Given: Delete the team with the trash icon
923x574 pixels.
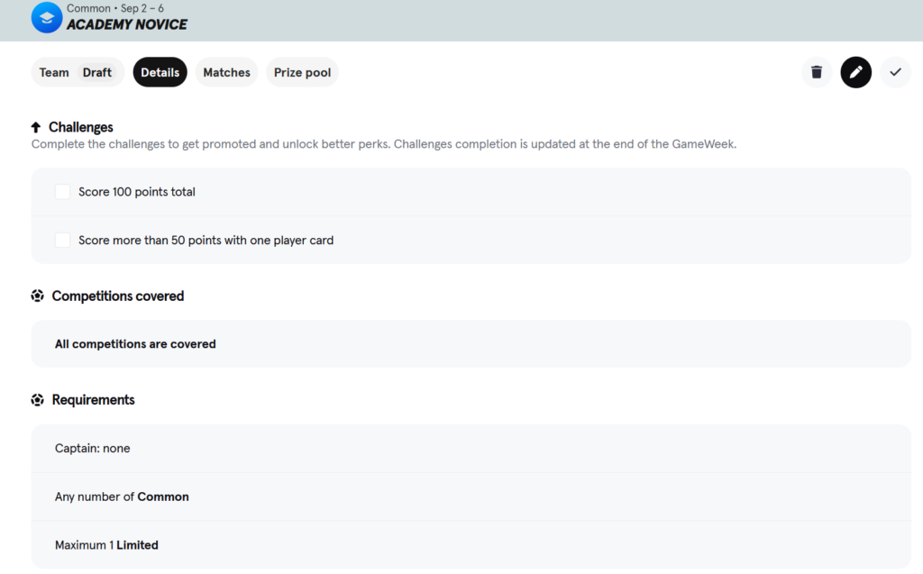Looking at the screenshot, I should click(817, 72).
